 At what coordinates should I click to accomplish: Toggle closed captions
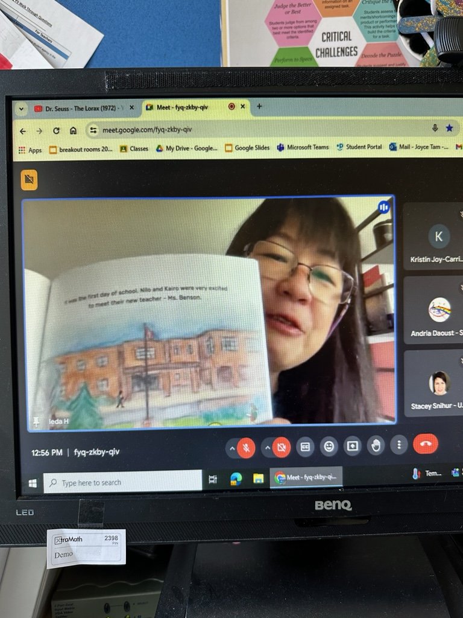[x=305, y=447]
